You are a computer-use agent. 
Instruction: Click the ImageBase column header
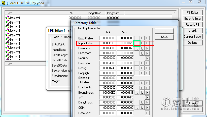pyautogui.click(x=96, y=13)
